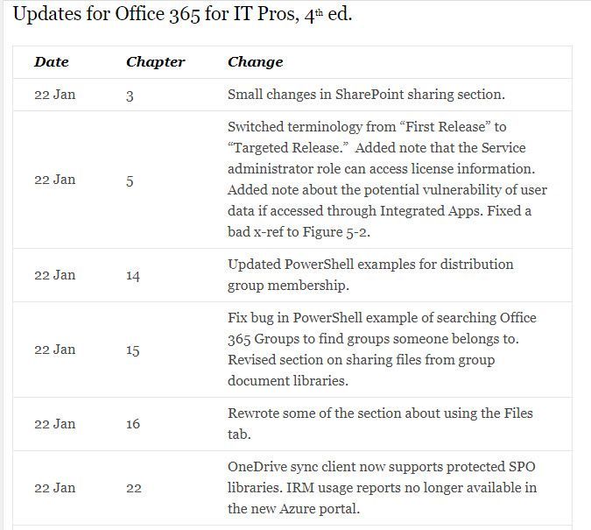Select the page title Updates for Office 365
This screenshot has width=591, height=530.
(x=182, y=15)
